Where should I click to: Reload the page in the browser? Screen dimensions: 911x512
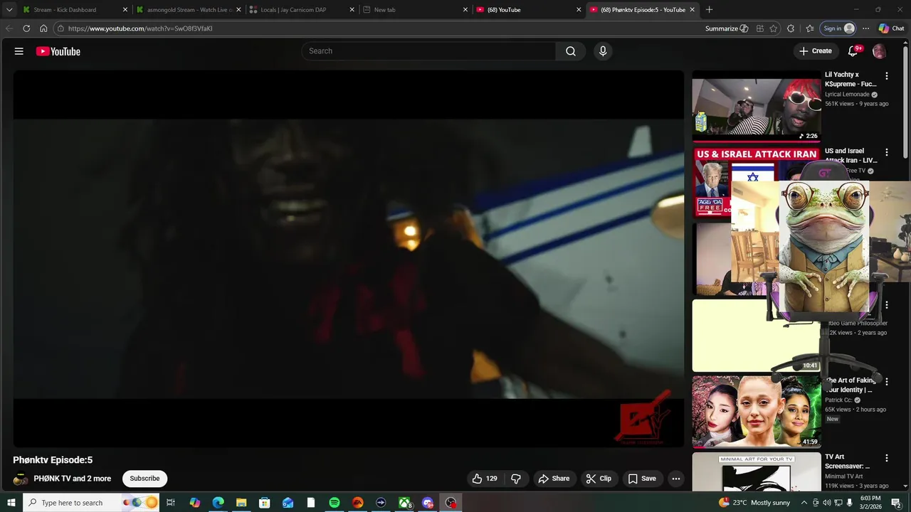[26, 28]
